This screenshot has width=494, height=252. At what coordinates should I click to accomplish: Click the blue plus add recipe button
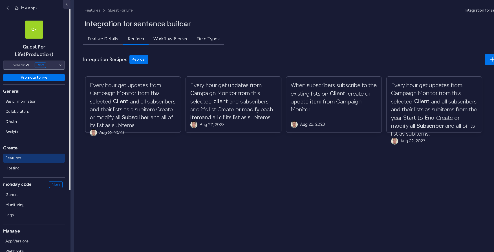point(490,59)
